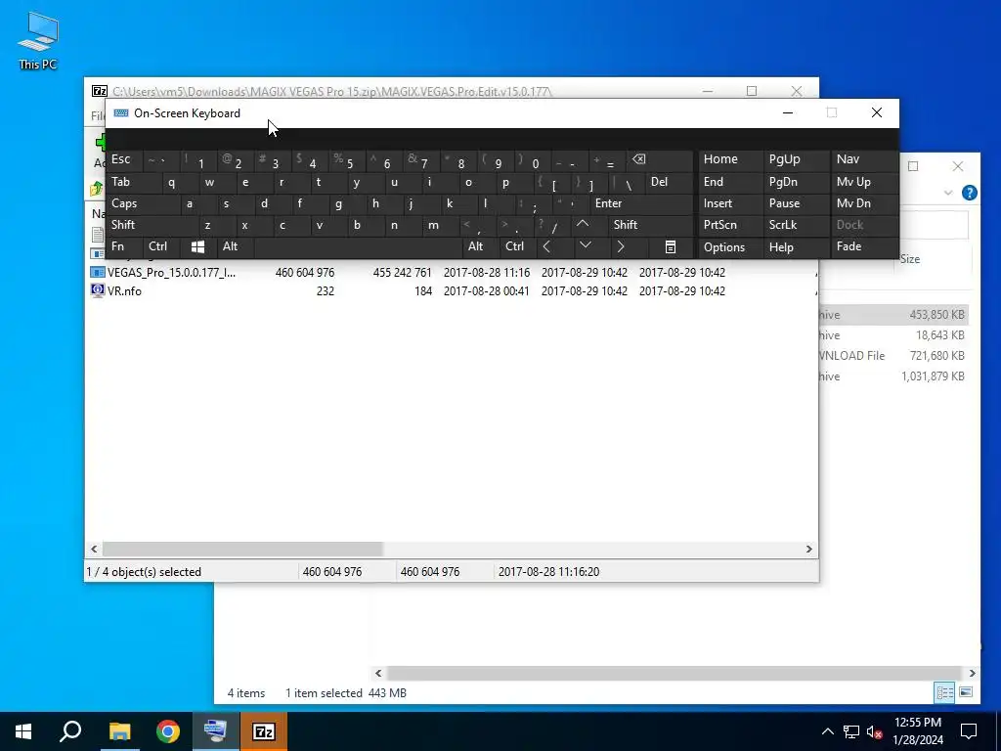Click the backslash key

point(626,182)
